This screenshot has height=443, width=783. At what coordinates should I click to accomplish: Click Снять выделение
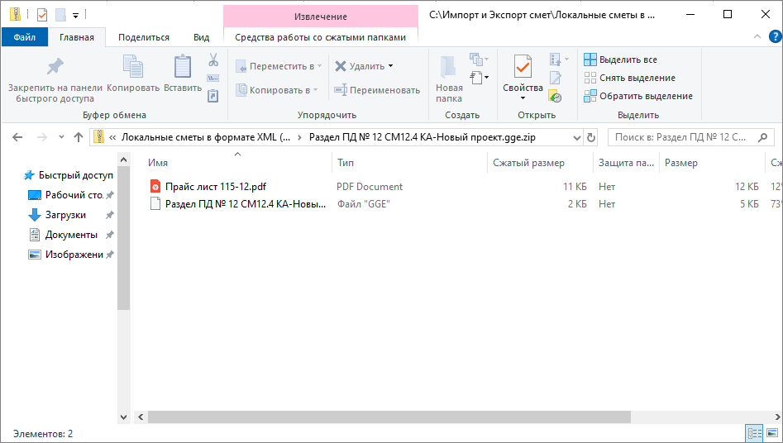629,78
